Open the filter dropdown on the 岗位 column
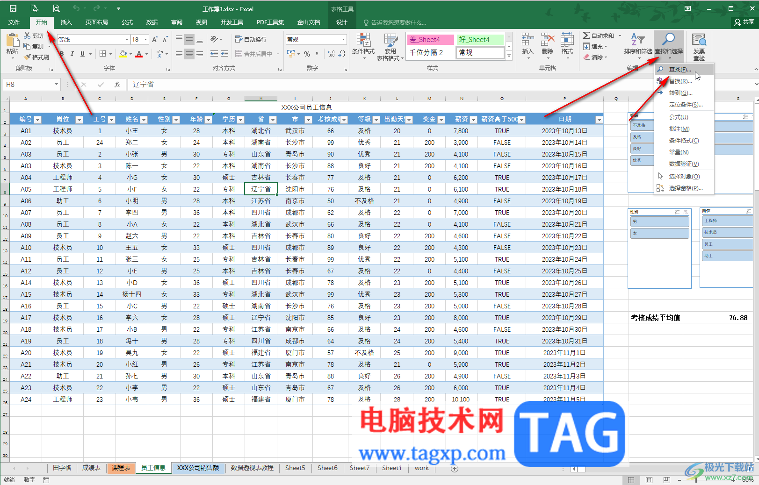 coord(79,120)
